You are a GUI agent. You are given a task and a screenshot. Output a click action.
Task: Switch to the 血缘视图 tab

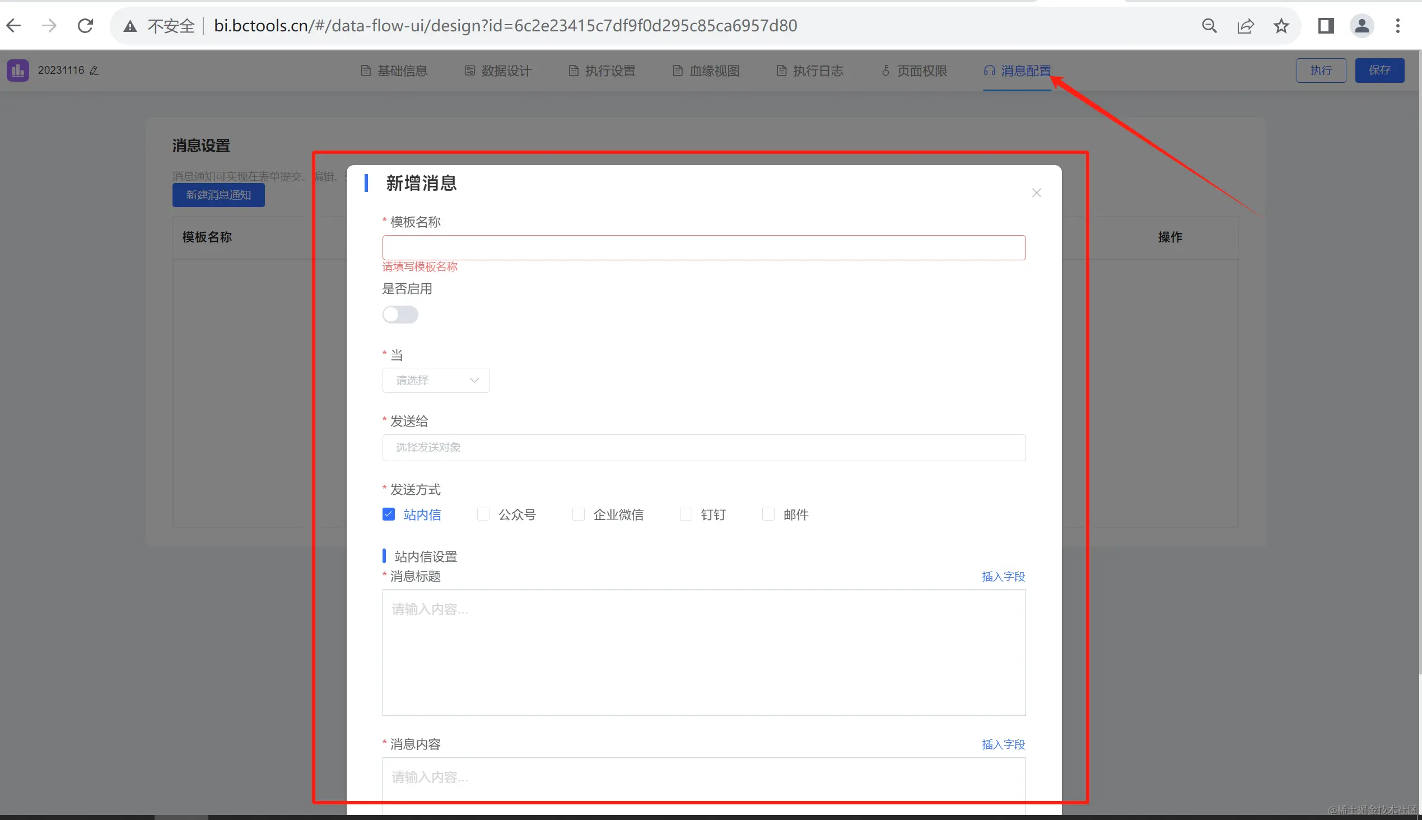click(x=706, y=71)
